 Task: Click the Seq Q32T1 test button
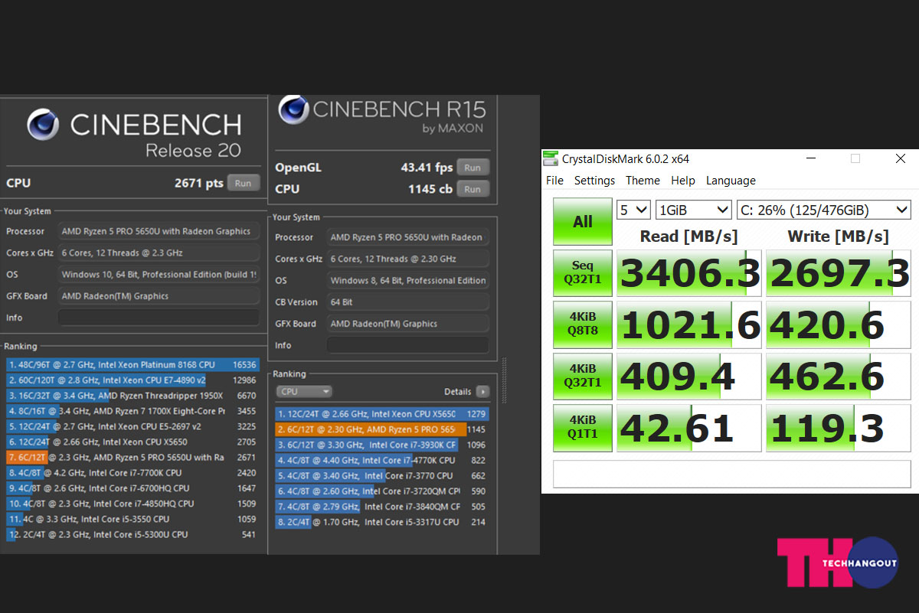(583, 273)
